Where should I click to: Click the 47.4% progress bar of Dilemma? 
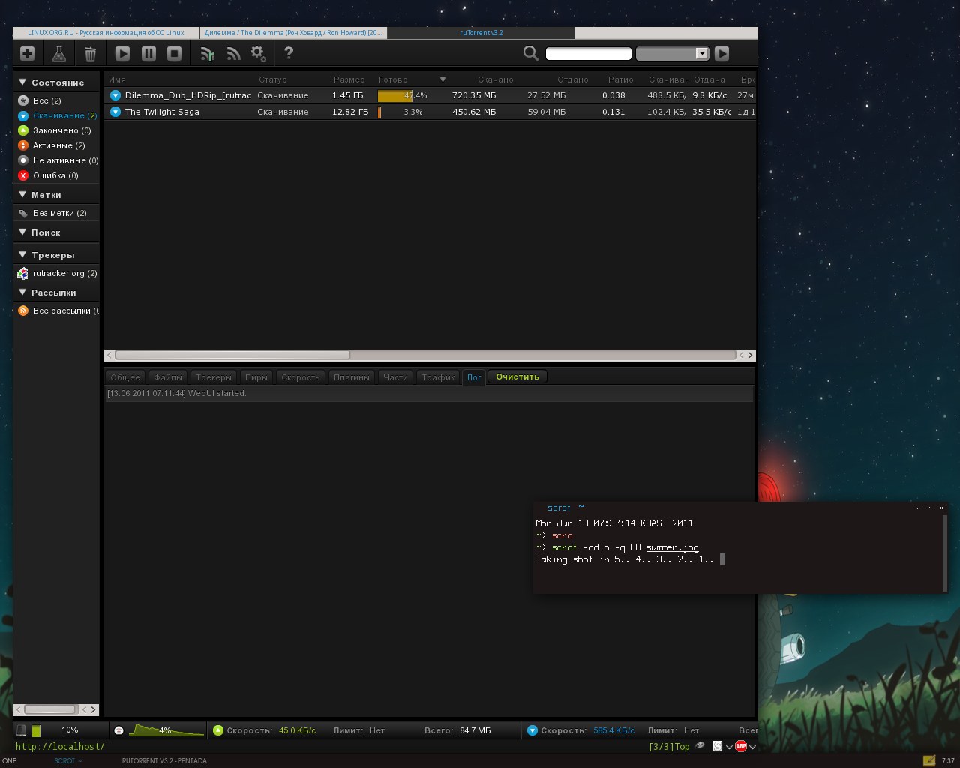pyautogui.click(x=412, y=95)
